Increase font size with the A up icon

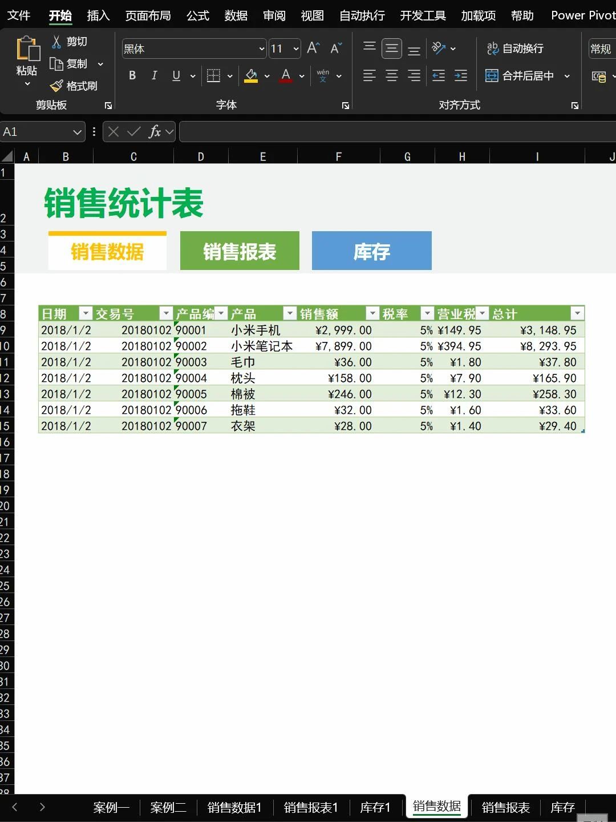tap(313, 48)
